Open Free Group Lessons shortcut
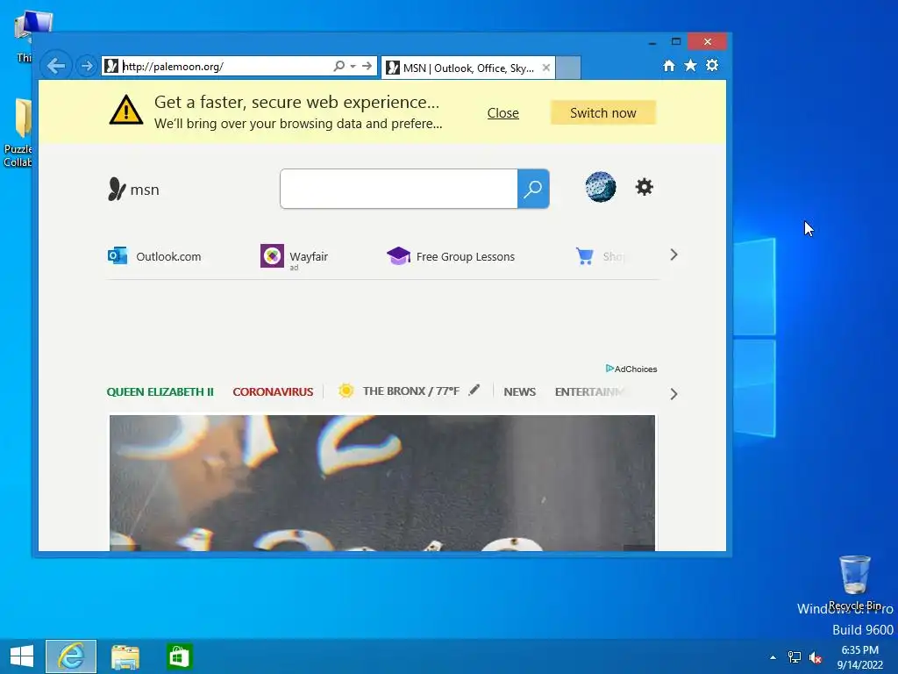This screenshot has width=898, height=674. 451,256
